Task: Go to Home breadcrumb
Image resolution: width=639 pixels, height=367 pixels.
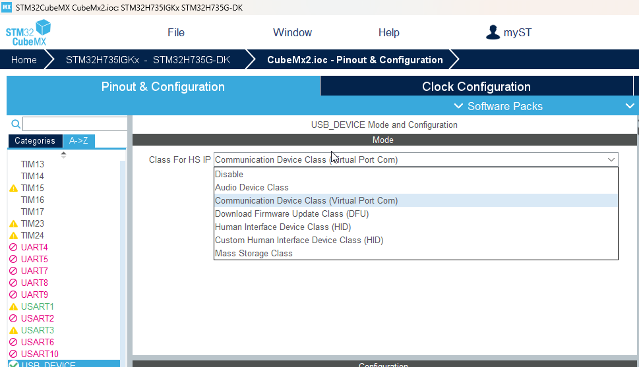Action: click(x=24, y=60)
